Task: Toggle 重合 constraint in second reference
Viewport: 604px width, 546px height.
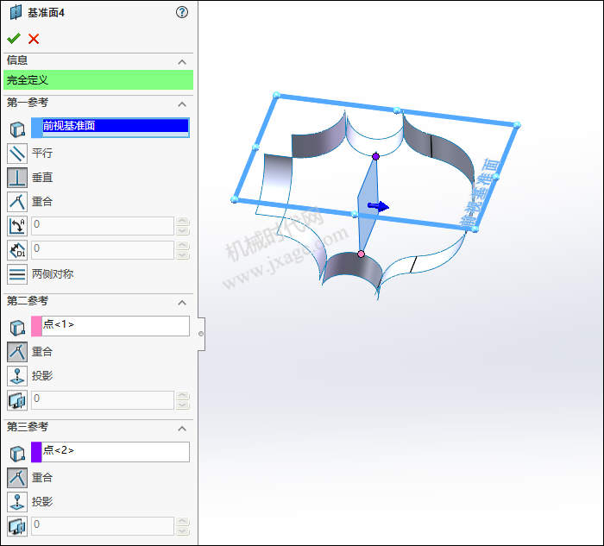Action: (17, 352)
